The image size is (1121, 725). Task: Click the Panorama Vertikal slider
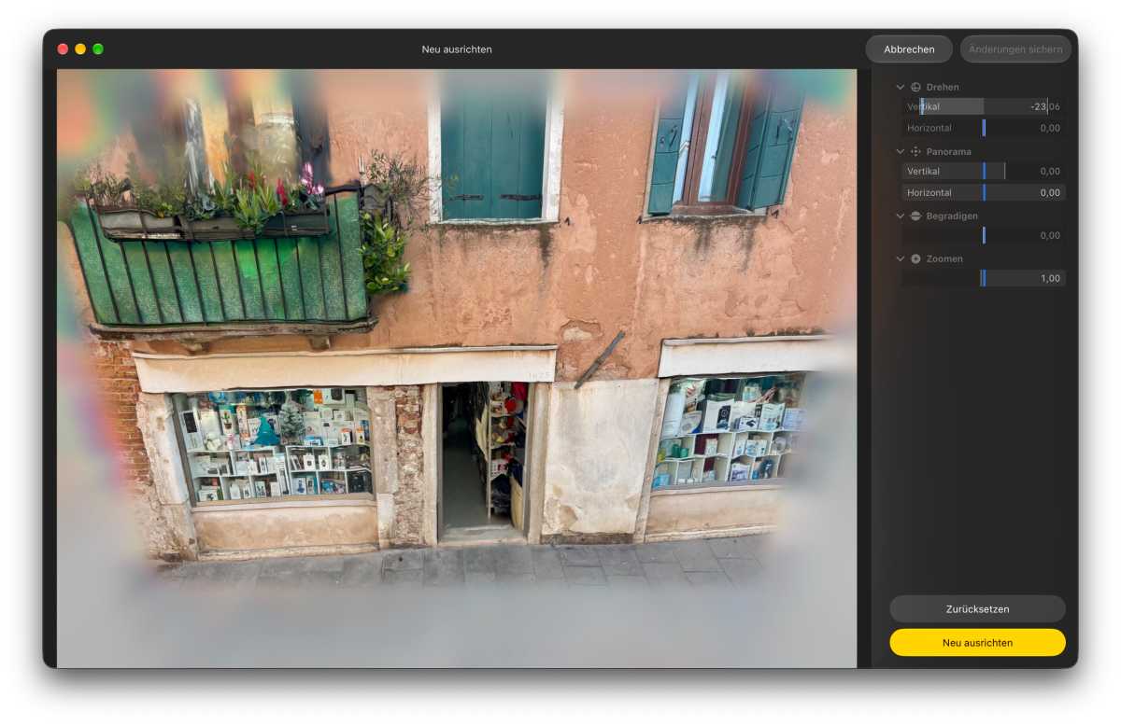(984, 171)
